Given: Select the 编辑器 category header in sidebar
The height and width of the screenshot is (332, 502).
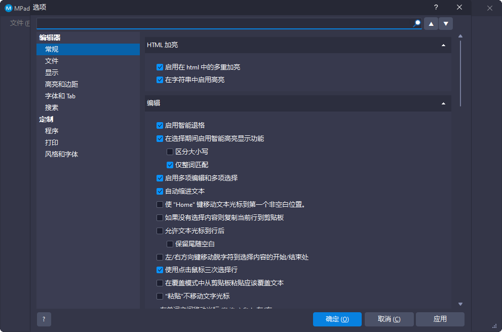Looking at the screenshot, I should pyautogui.click(x=49, y=37).
